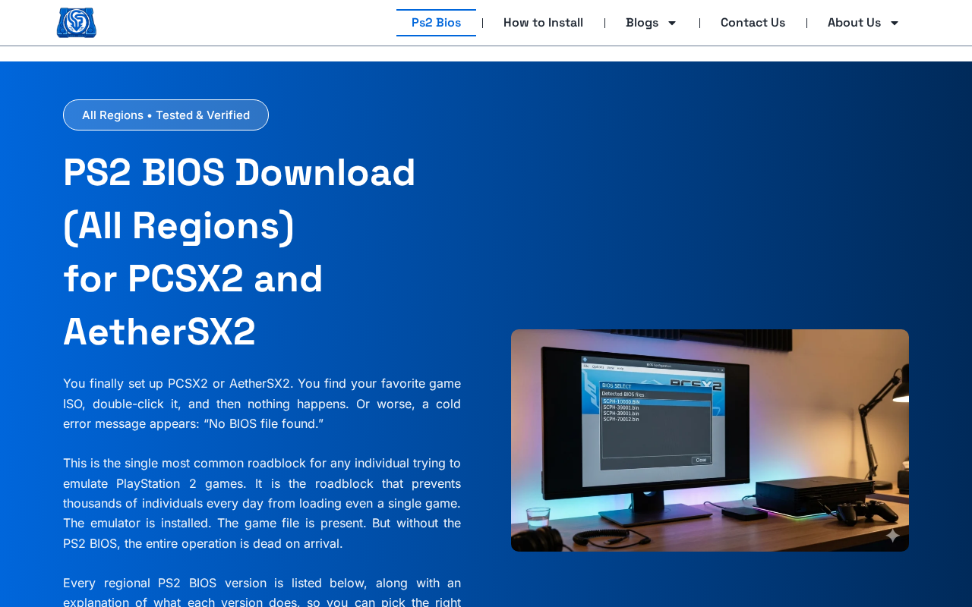The height and width of the screenshot is (607, 972).
Task: Click the paragraph starting "Every regional PS2 BIOS"
Action: (x=262, y=591)
